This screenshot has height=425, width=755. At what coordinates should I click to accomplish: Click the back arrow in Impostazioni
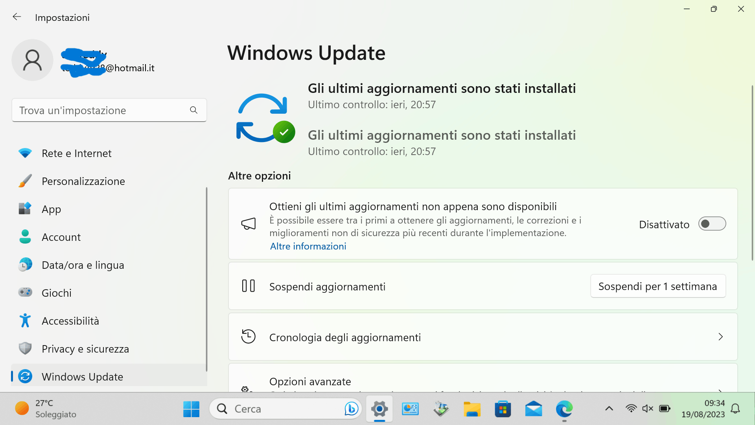pyautogui.click(x=17, y=17)
